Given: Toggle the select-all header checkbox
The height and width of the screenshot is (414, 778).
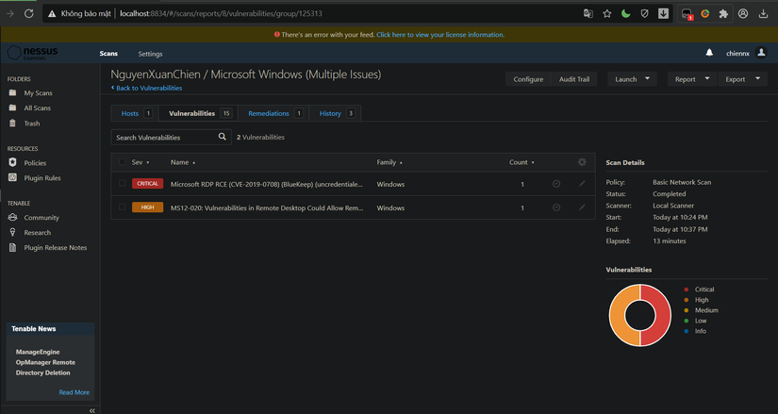Looking at the screenshot, I should click(123, 162).
